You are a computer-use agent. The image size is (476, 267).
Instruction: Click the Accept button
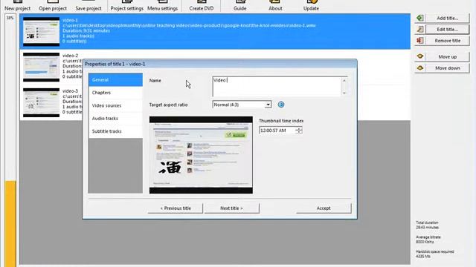324,208
